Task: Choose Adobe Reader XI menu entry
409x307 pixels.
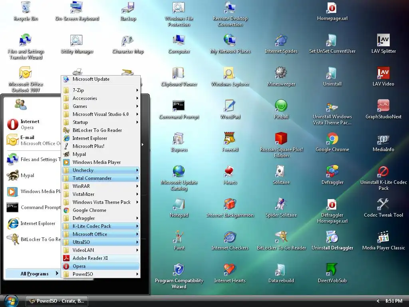Action: click(101, 258)
